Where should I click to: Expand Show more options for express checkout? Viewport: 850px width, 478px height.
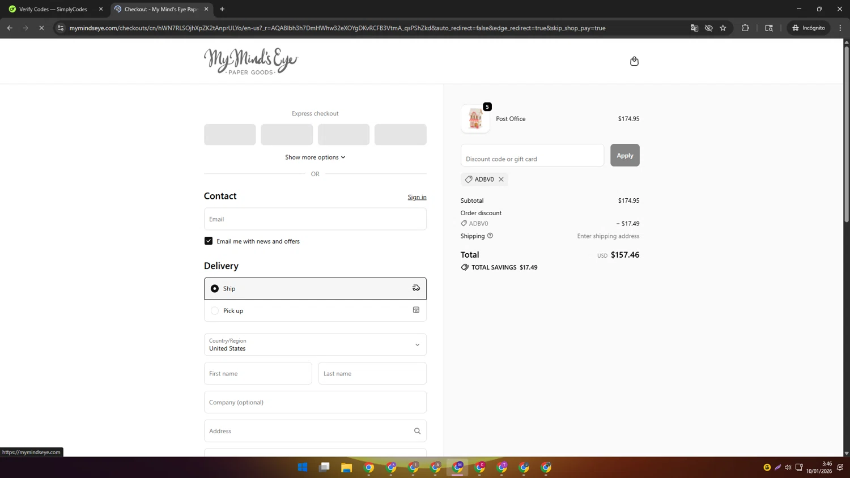tap(315, 157)
